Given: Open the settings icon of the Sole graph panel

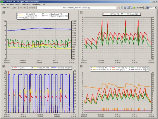Looking at the screenshot, I should point(3,12).
